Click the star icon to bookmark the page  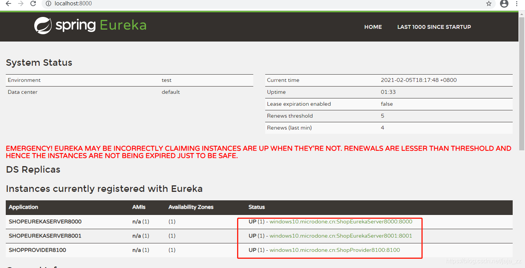click(488, 4)
